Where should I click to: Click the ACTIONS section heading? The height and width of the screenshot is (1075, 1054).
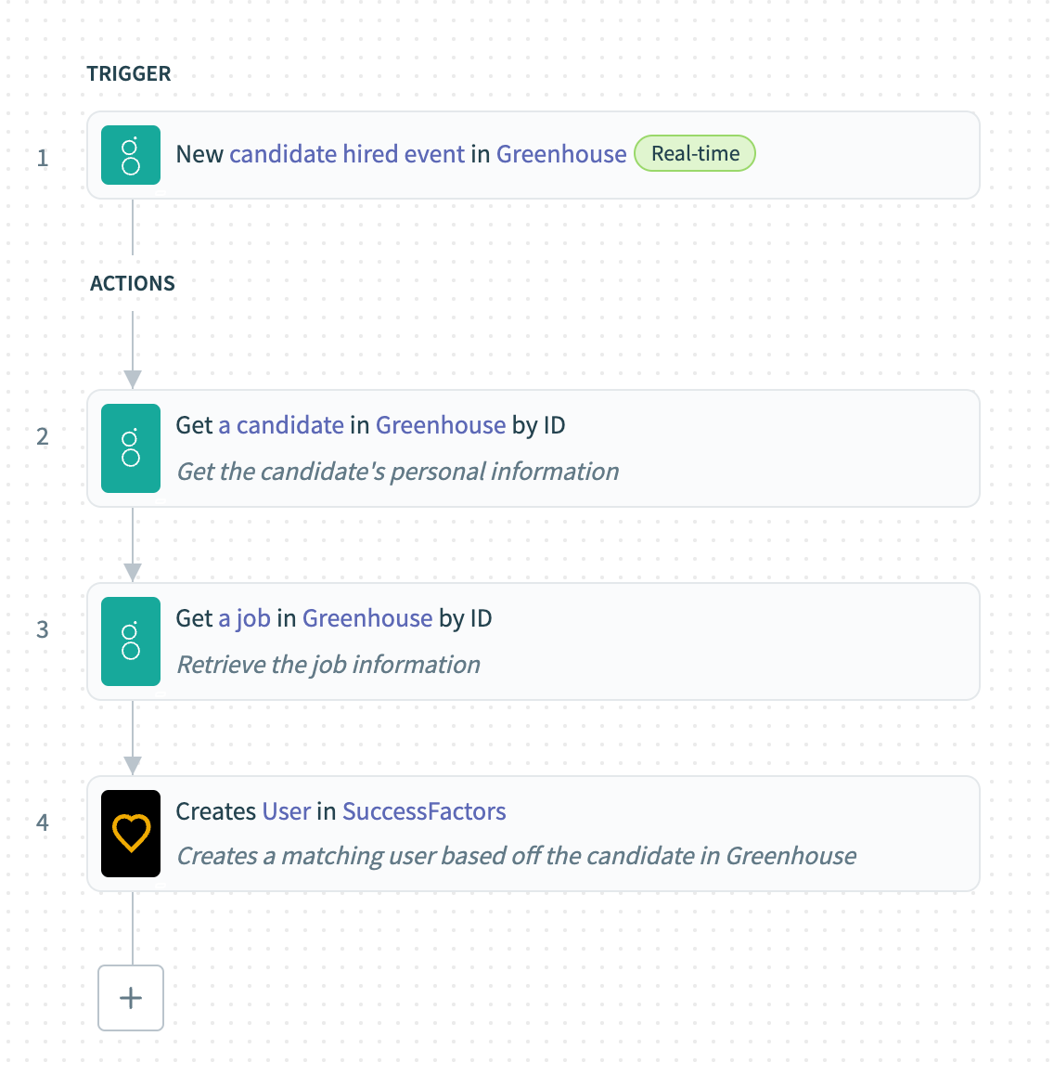132,283
